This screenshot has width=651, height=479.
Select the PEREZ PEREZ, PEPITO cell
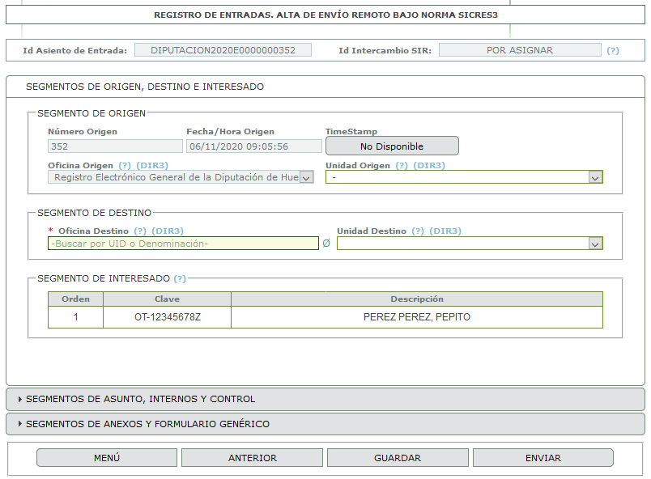point(417,317)
